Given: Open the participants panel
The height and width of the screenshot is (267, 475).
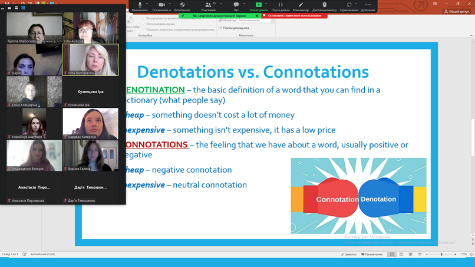Looking at the screenshot, I should pyautogui.click(x=208, y=5).
